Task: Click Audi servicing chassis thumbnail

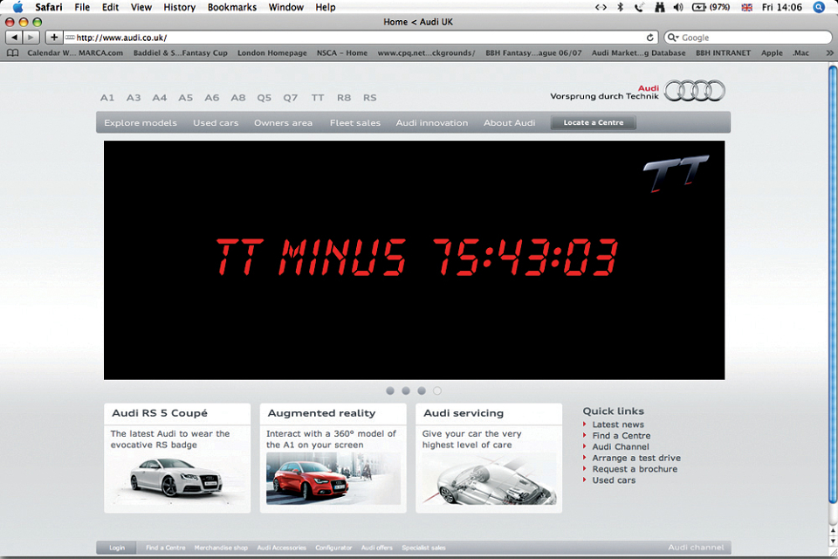Action: point(489,479)
